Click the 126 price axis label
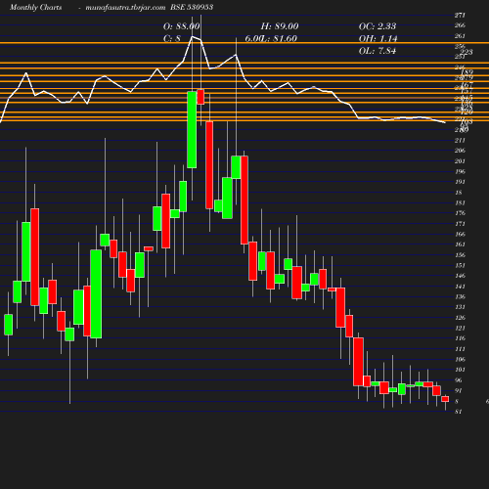Image resolution: width=489 pixels, height=489 pixels. coord(460,318)
